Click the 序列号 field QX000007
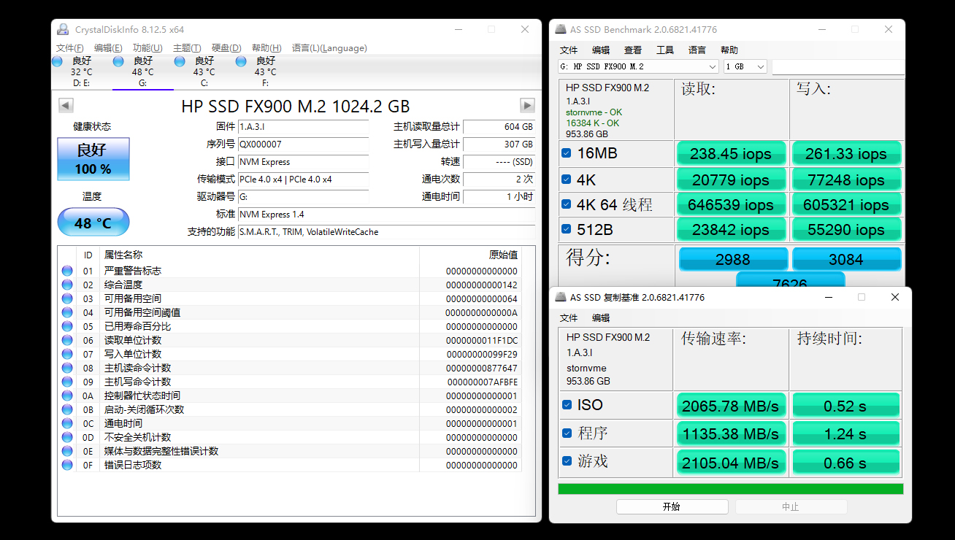Viewport: 955px width, 540px height. tap(304, 144)
